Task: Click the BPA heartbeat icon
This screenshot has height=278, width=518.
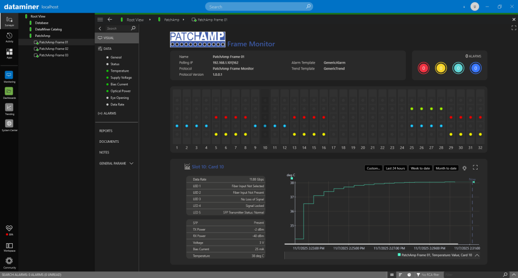Action: [x=9, y=230]
